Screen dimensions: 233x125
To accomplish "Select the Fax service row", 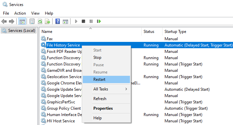I will point(136,39).
